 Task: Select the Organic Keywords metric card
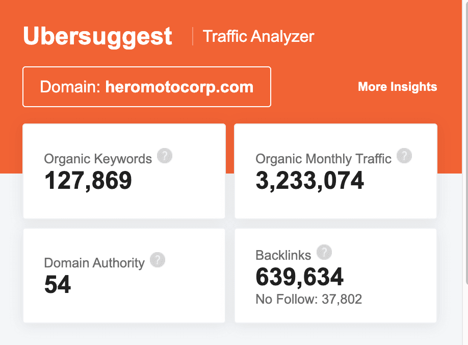124,171
